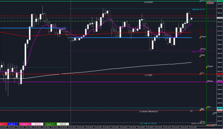Click the Daily Low price label
This screenshot has width=223, height=129.
pos(198,52)
